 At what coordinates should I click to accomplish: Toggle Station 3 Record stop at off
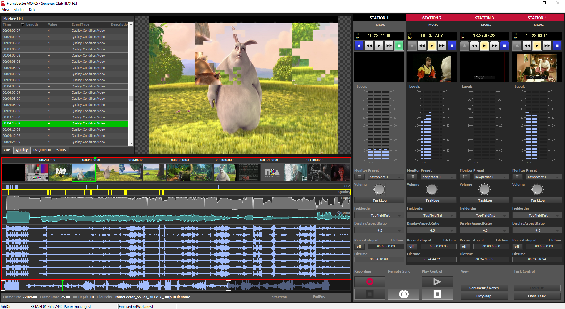pos(464,247)
